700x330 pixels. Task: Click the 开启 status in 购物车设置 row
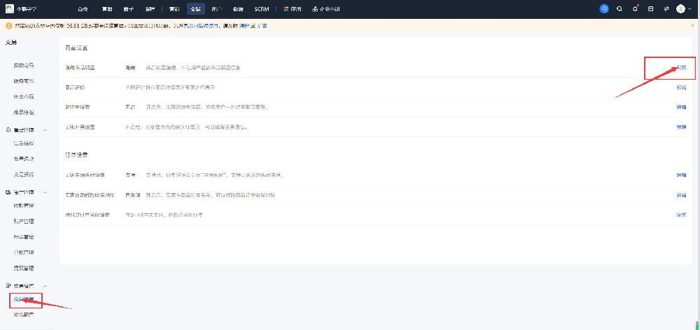coord(130,107)
